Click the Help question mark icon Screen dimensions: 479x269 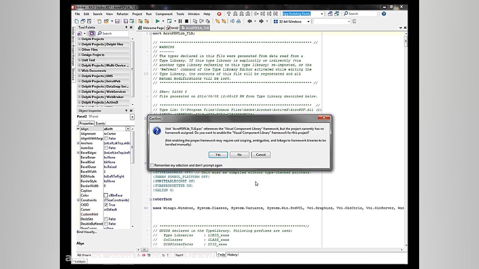[x=384, y=13]
